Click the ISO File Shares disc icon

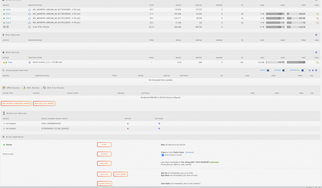(44, 88)
